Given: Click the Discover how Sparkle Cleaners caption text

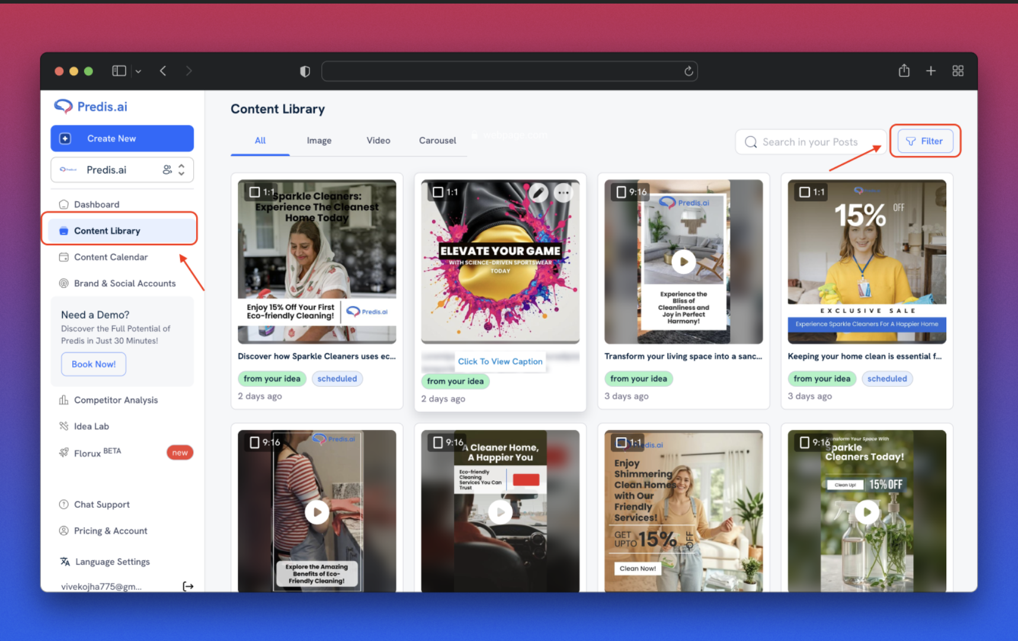Looking at the screenshot, I should (316, 356).
